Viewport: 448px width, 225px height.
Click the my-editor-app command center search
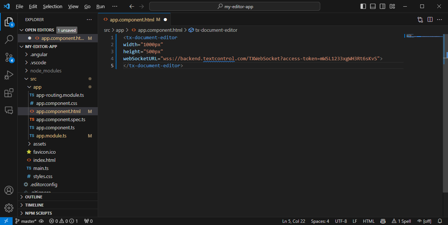235,6
